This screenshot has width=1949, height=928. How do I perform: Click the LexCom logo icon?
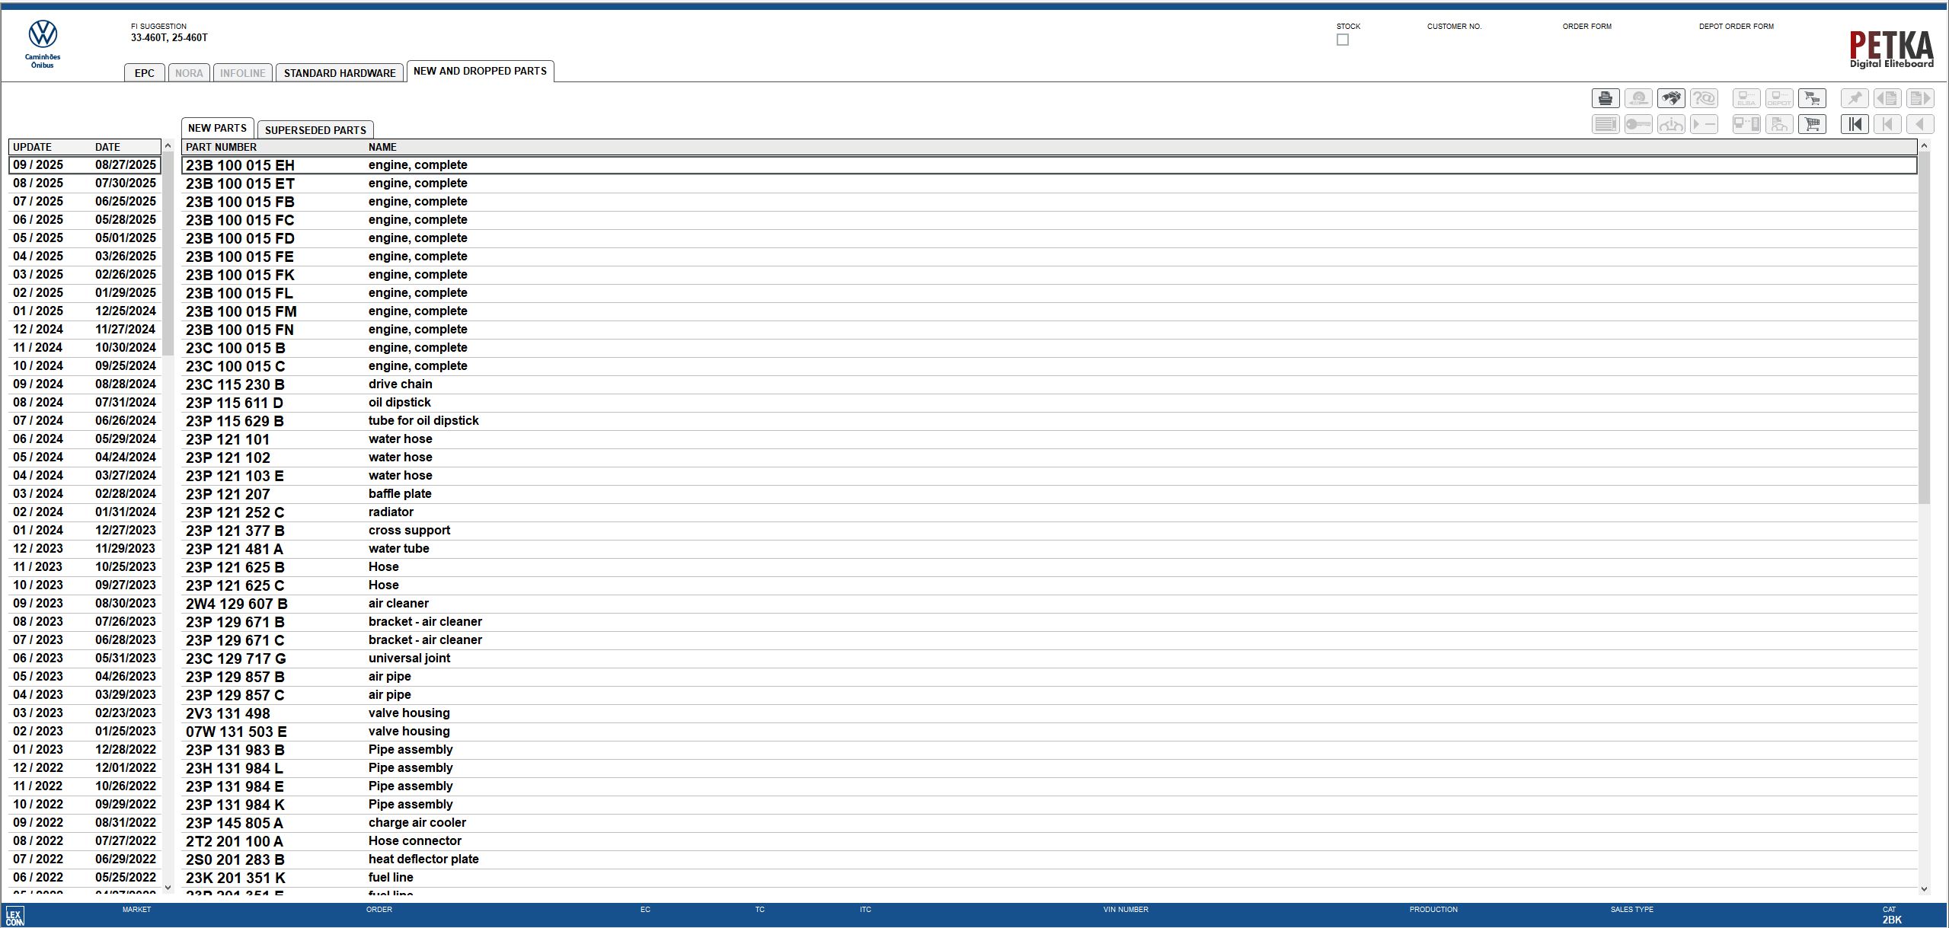14,916
